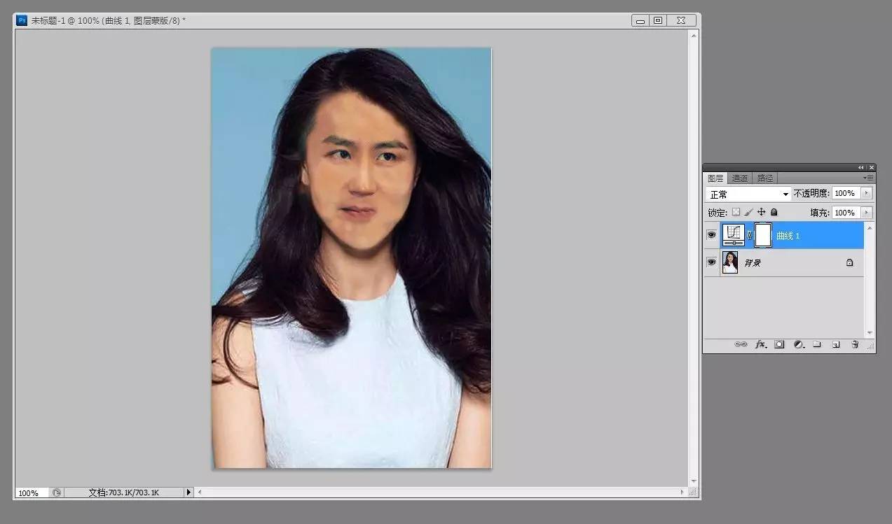Open the layers panel options menu
Viewport: 892px width, 524px height.
pyautogui.click(x=870, y=178)
